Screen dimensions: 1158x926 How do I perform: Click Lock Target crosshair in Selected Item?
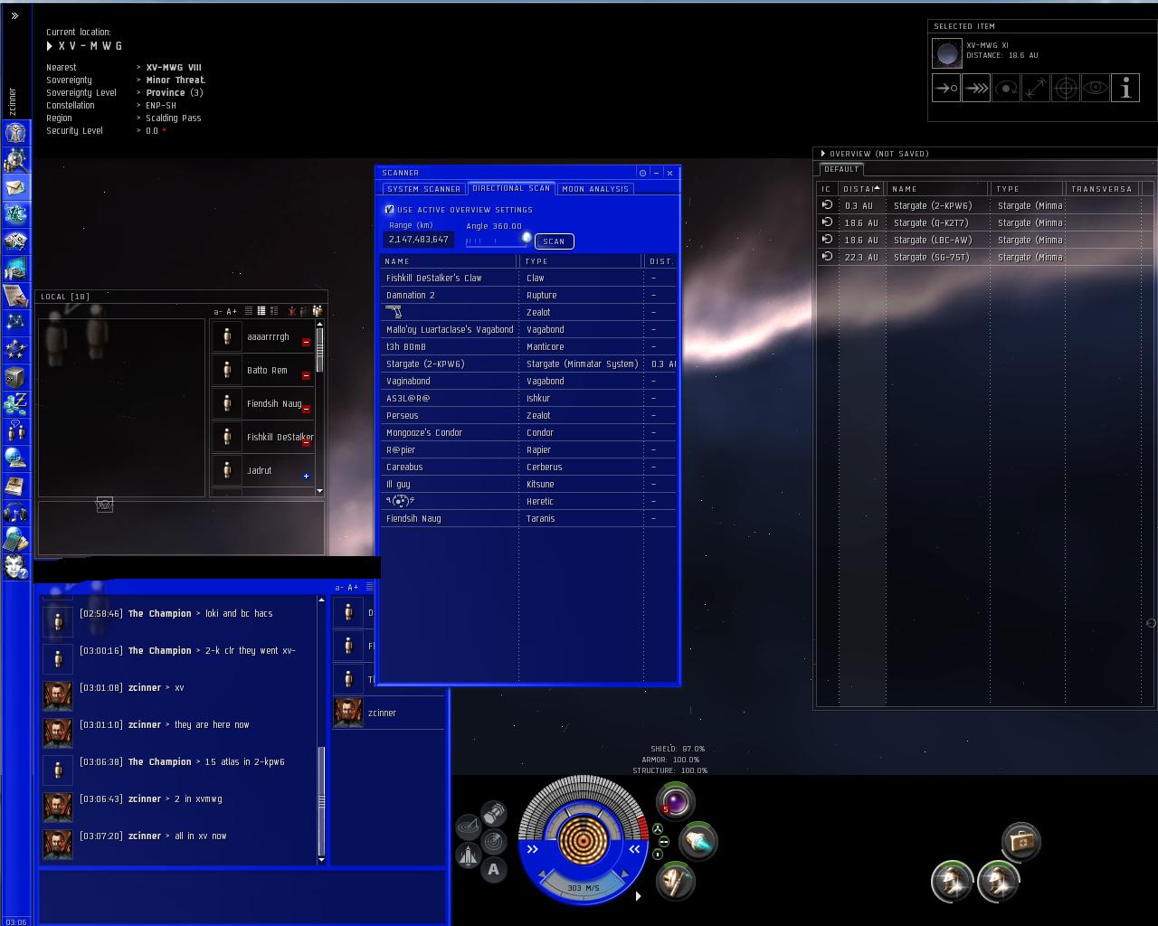pos(1066,88)
